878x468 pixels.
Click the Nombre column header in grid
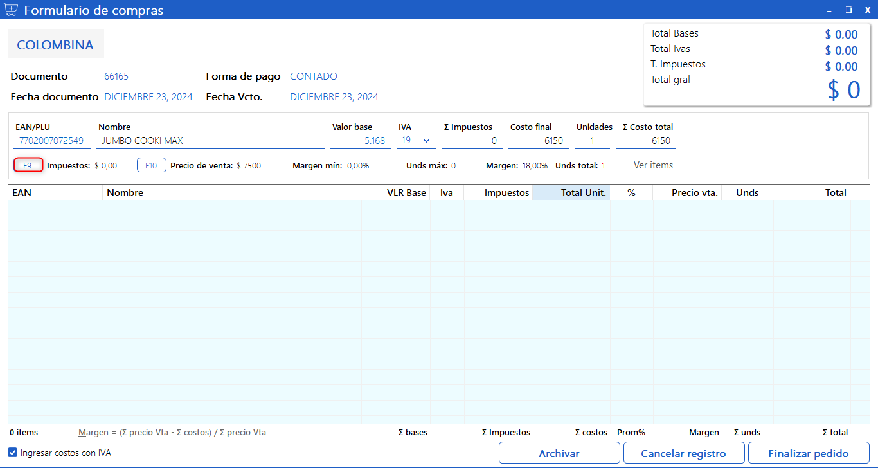pos(231,192)
